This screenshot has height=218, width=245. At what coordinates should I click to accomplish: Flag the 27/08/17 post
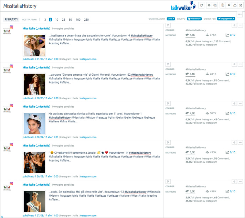168,181
